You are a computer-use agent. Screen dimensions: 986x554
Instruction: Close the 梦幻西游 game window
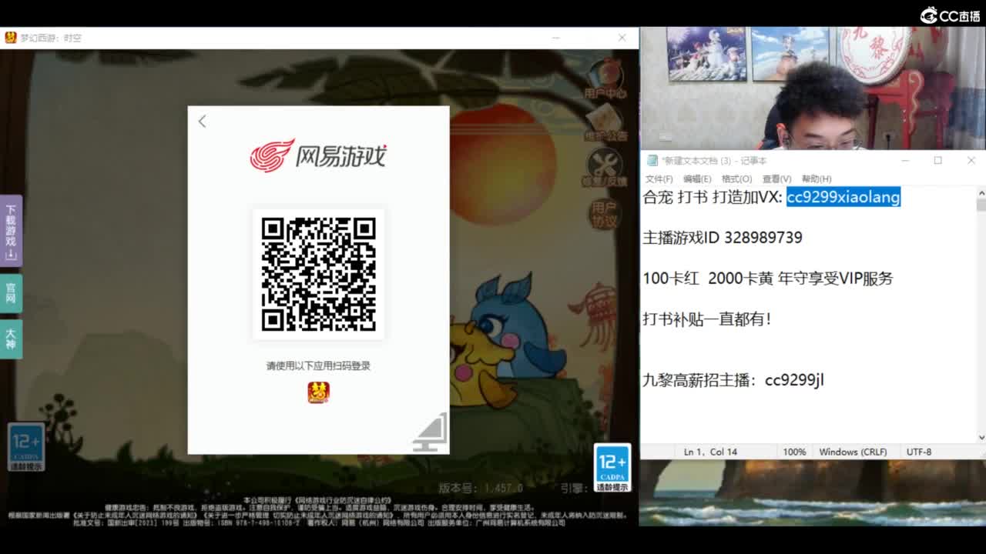(622, 37)
